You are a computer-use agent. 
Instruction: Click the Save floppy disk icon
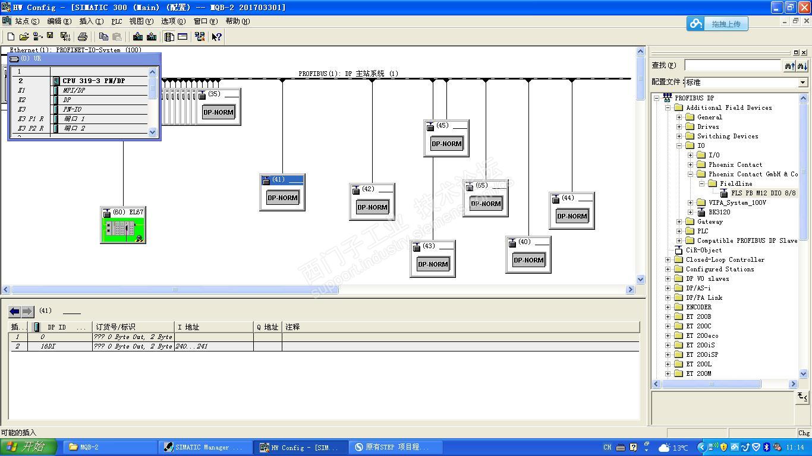[50, 36]
